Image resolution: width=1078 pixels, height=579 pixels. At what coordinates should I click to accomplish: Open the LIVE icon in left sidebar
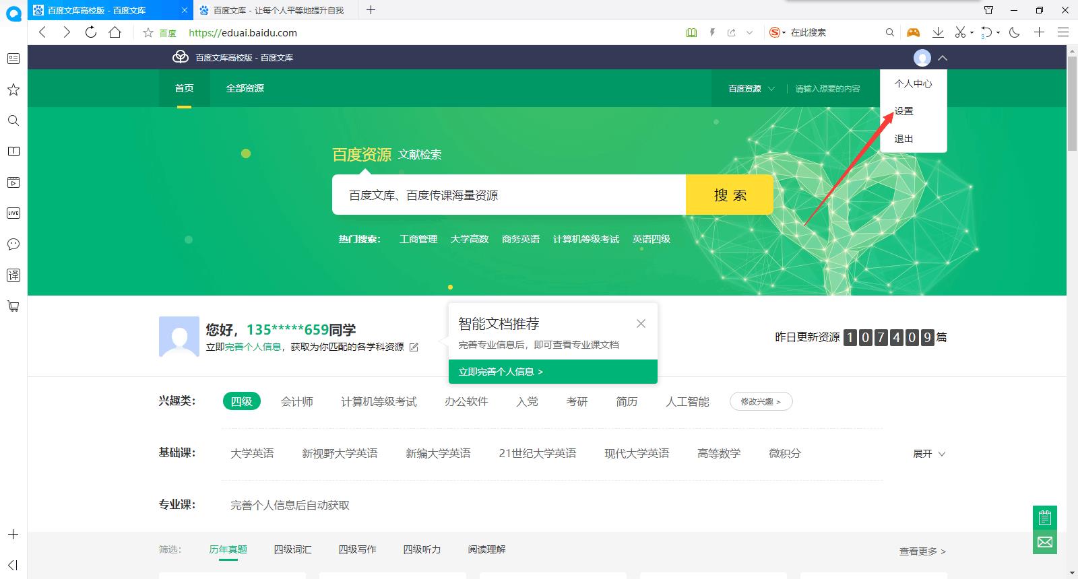13,213
